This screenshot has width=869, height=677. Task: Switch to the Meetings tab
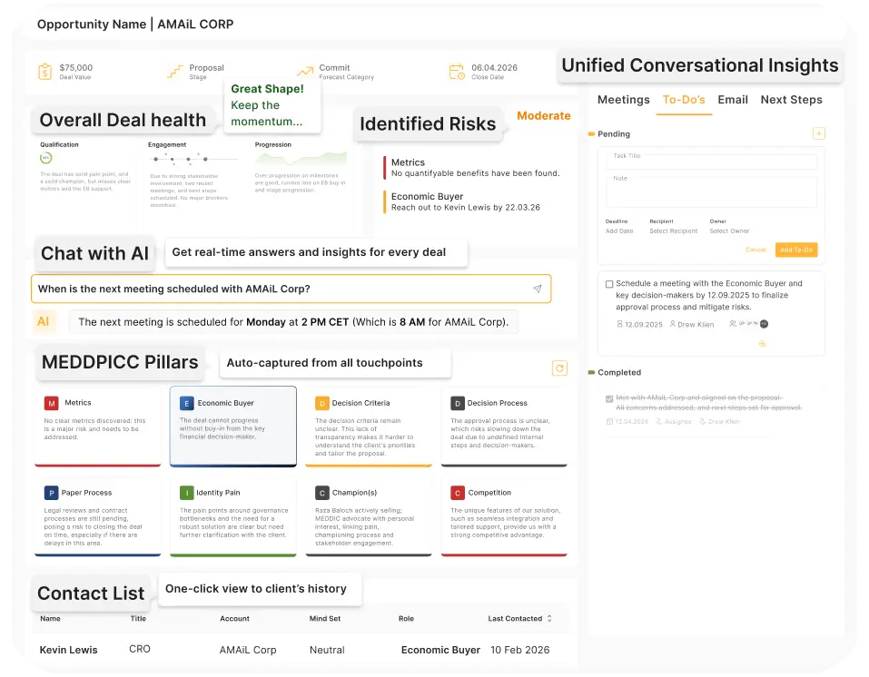tap(623, 100)
